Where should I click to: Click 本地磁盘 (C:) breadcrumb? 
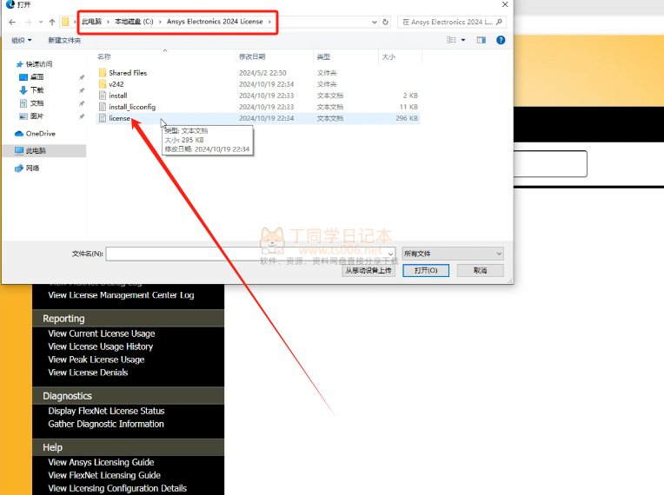[x=134, y=22]
